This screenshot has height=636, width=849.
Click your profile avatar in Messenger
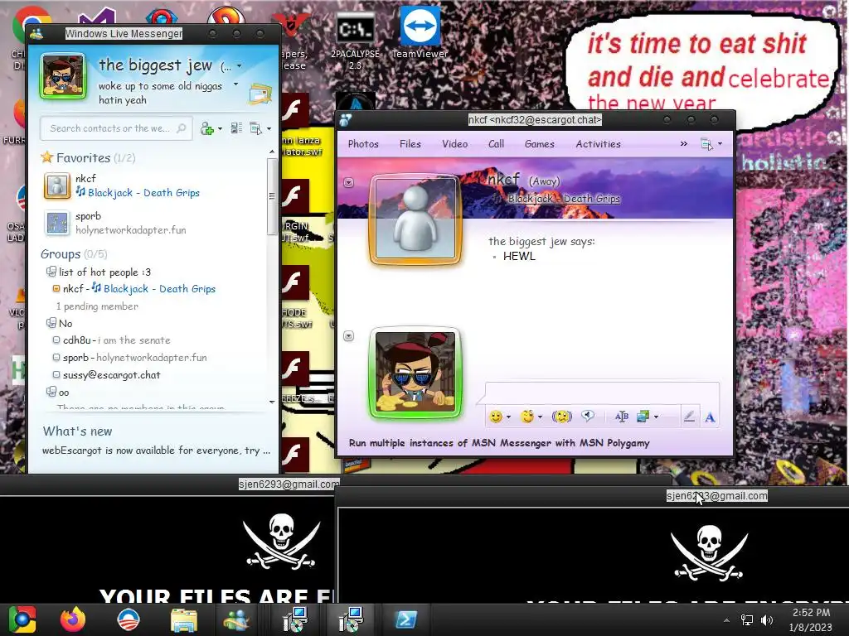pyautogui.click(x=63, y=76)
